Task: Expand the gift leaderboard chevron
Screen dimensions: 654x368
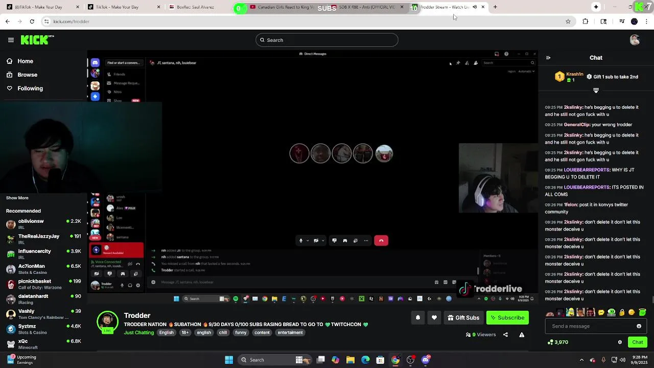Action: (596, 90)
